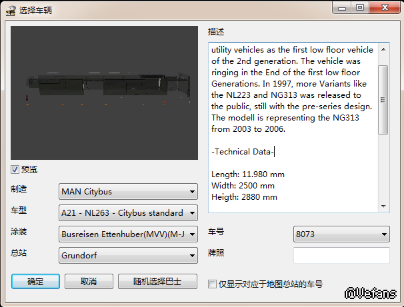The height and width of the screenshot is (307, 404).
Task: Uncheck the 预览 preview checkbox
Action: [x=15, y=170]
